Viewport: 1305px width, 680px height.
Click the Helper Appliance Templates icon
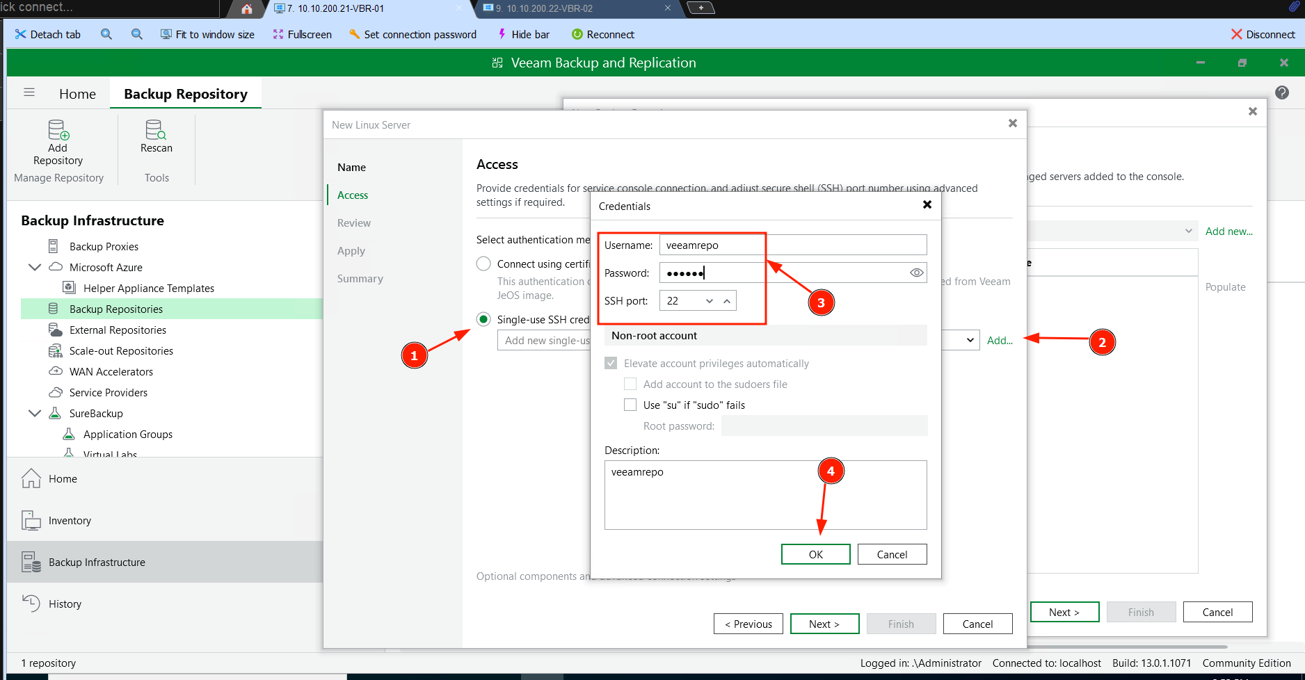click(x=69, y=287)
